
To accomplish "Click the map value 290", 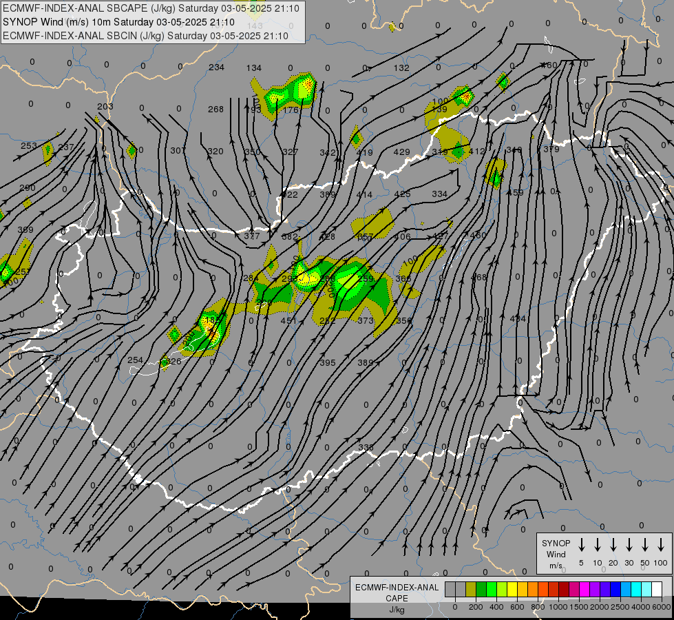I will [x=28, y=187].
